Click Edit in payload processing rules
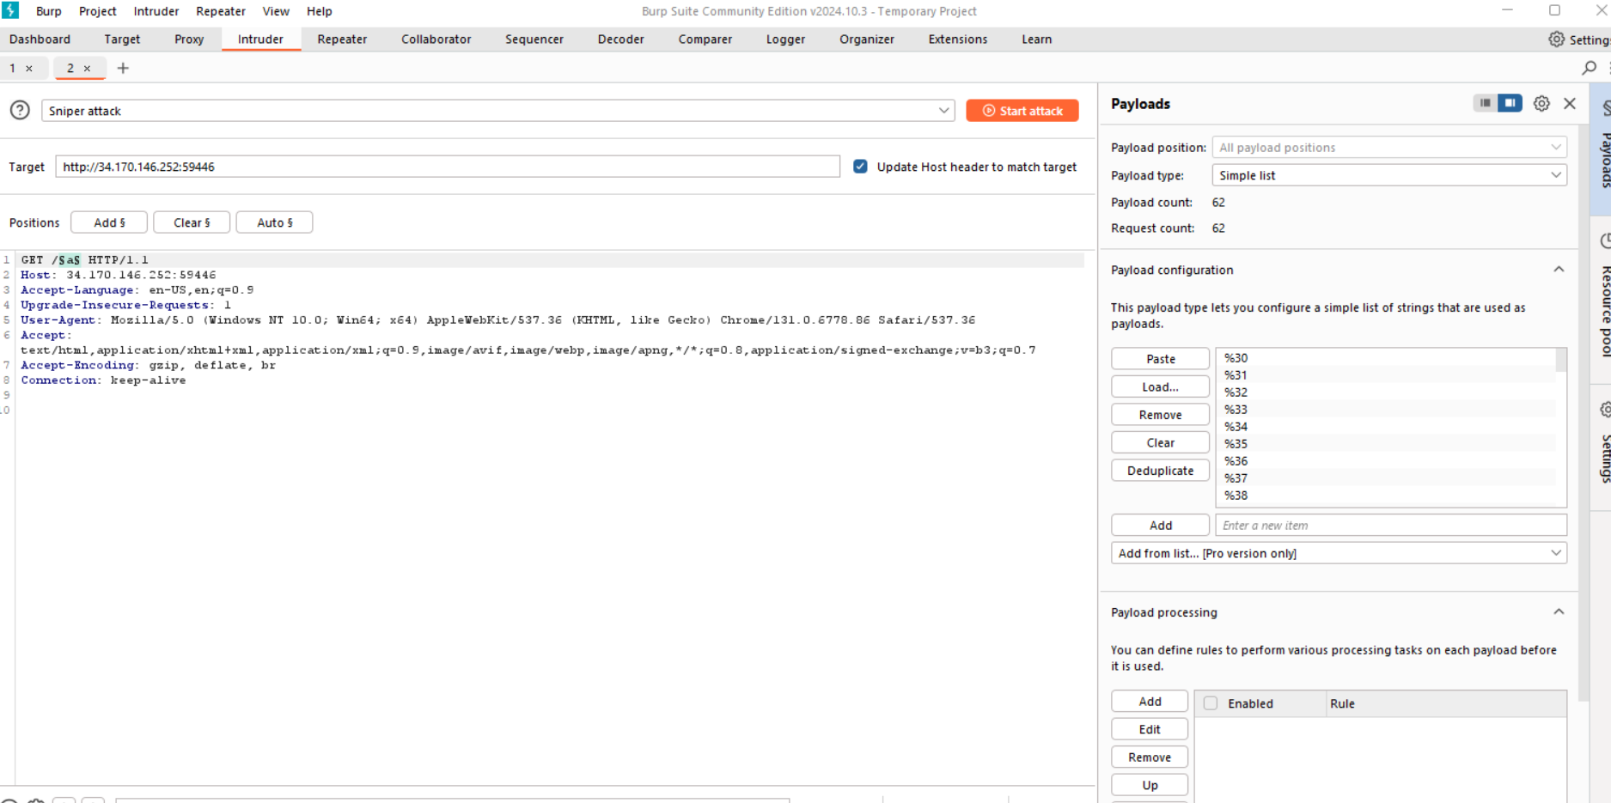This screenshot has width=1611, height=803. pyautogui.click(x=1150, y=729)
